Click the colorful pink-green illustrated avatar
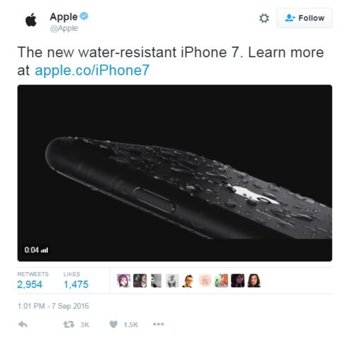 coord(221,281)
